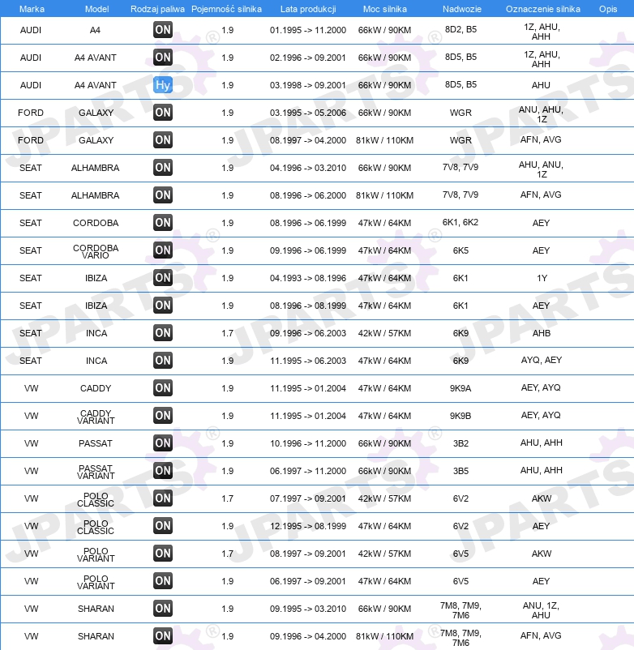The height and width of the screenshot is (650, 634).
Task: Click the date range 01.1995 -> 11.2000
Action: 307,30
